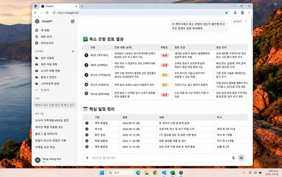
Task: Click the address bar URL chatgpt.com
Action: [68, 13]
